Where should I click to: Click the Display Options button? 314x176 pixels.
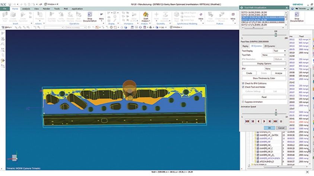tap(264, 63)
